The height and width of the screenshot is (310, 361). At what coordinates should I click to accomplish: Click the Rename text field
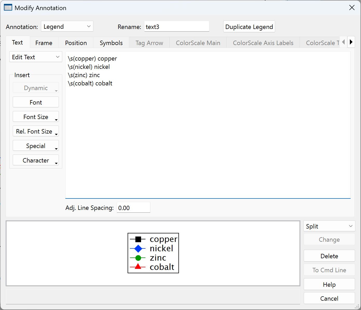coord(177,27)
